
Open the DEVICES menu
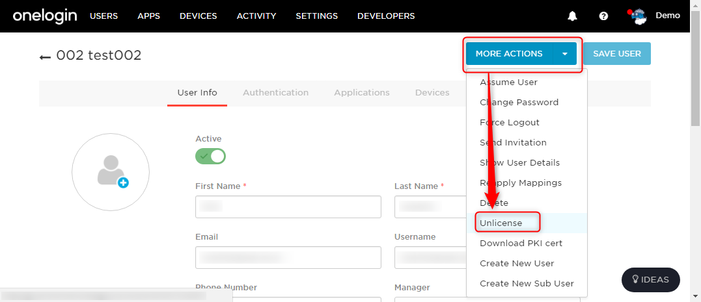(x=198, y=16)
